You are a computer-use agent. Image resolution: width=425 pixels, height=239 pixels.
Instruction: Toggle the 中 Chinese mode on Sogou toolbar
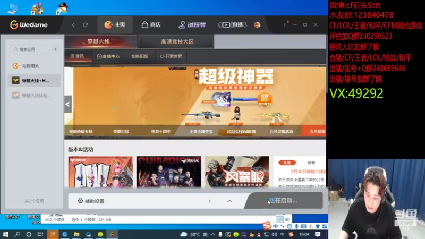[275, 226]
